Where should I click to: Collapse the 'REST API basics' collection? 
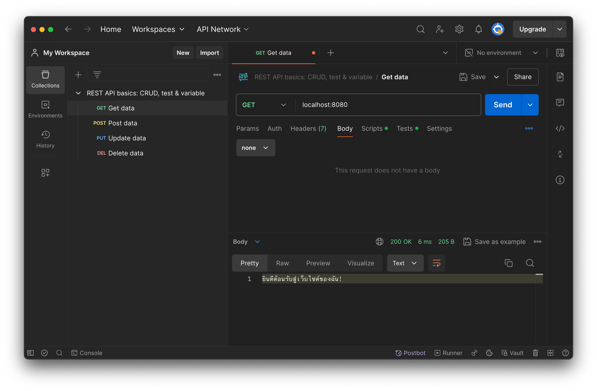click(x=78, y=93)
